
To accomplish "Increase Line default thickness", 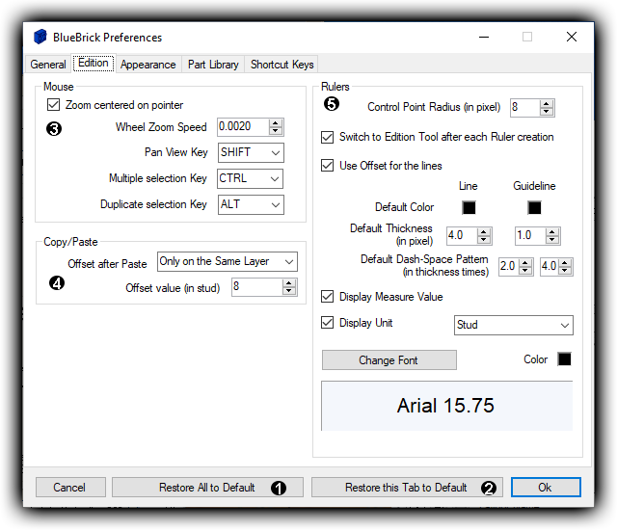I will (484, 232).
